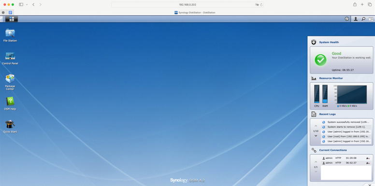
Task: Launch Control Panel from the desktop
Action: tap(10, 58)
